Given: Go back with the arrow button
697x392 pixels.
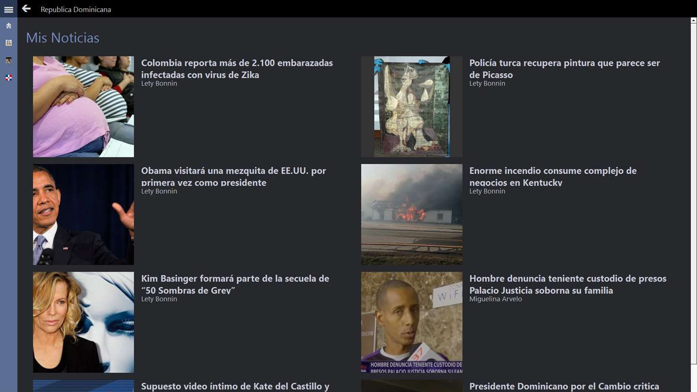Looking at the screenshot, I should (26, 9).
